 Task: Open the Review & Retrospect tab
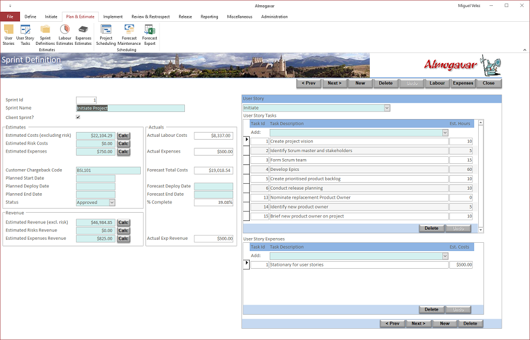pos(150,16)
